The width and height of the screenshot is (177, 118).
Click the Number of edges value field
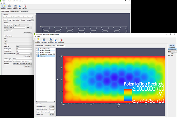click(x=22, y=59)
